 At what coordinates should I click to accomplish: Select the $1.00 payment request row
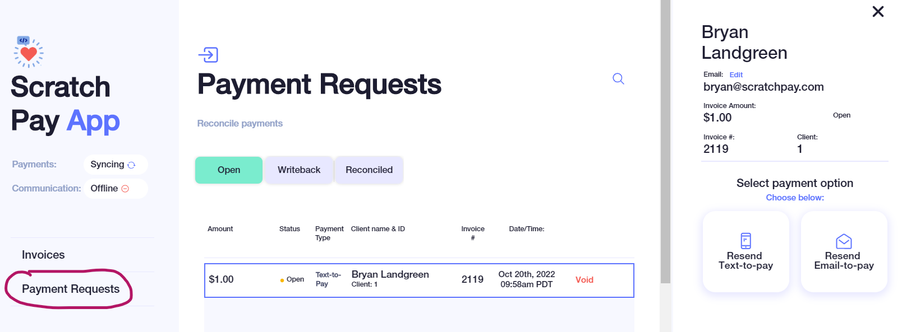(419, 280)
